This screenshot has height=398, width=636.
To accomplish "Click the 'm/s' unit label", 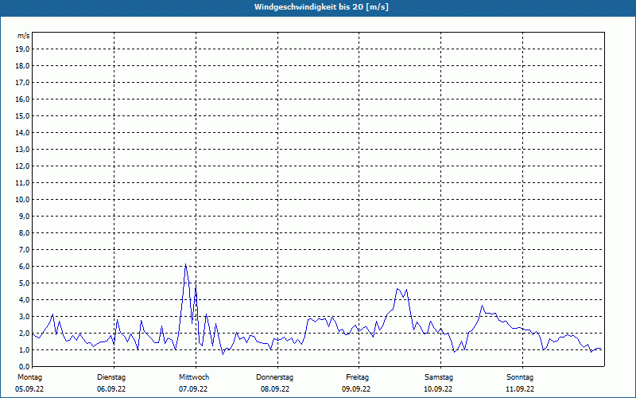I will click(24, 36).
